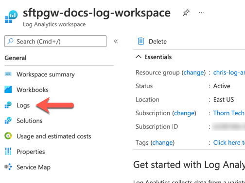This screenshot has width=245, height=183.
Task: Click the 'Location' field label
Action: tap(147, 100)
